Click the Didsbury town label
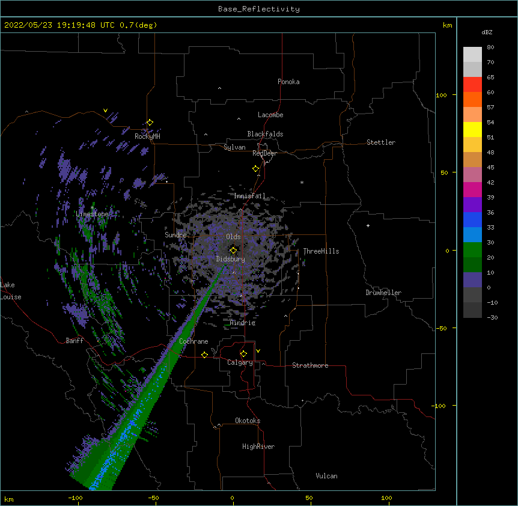The image size is (518, 506). 231,259
